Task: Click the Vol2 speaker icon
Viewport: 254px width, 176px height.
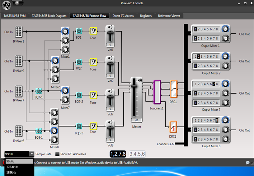Action: [110, 58]
